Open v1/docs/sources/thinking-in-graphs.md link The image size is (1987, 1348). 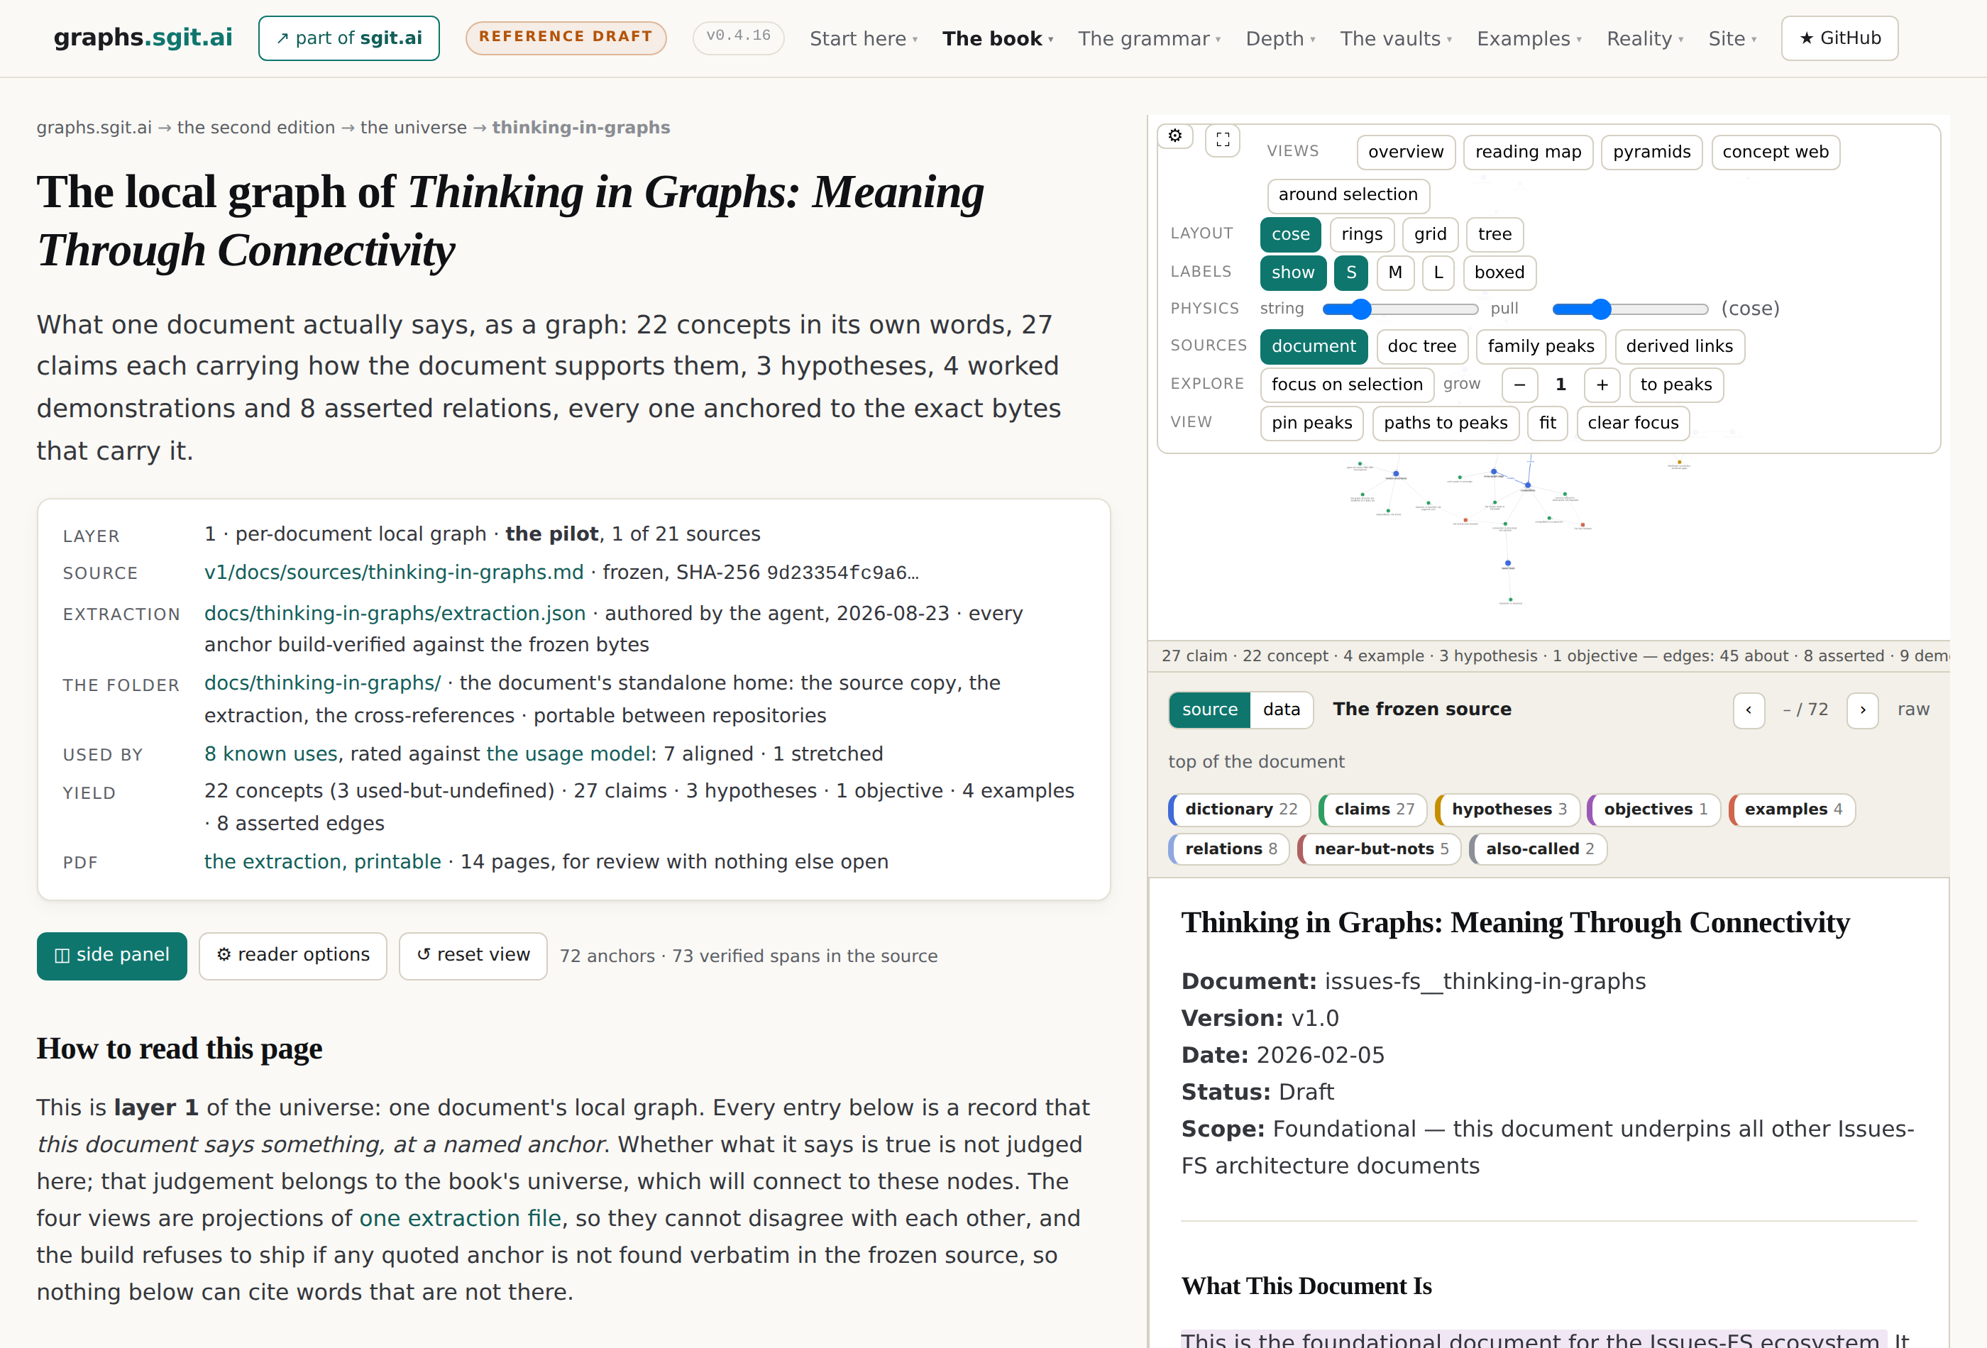click(x=394, y=573)
